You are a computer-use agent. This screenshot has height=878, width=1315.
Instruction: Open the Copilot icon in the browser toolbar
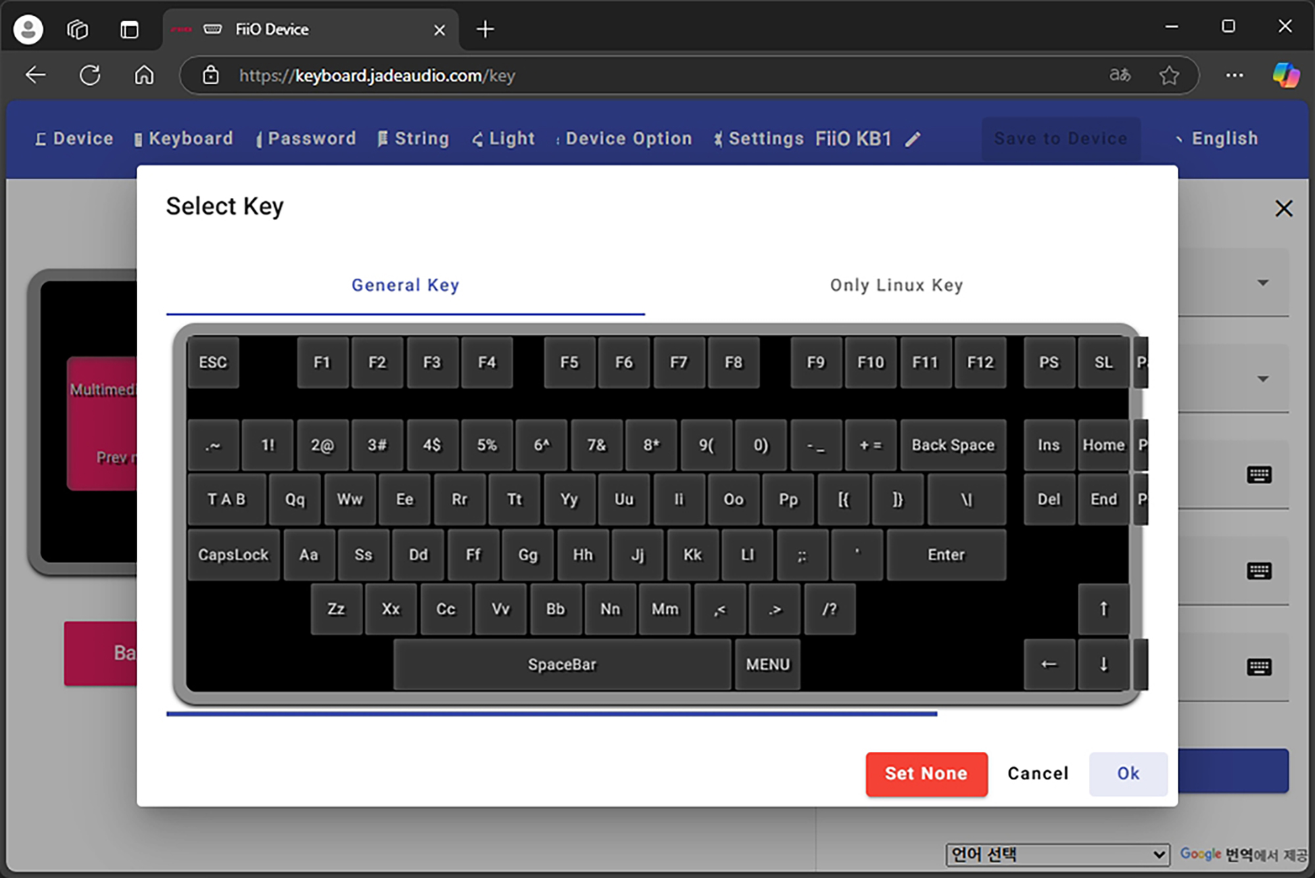coord(1285,76)
